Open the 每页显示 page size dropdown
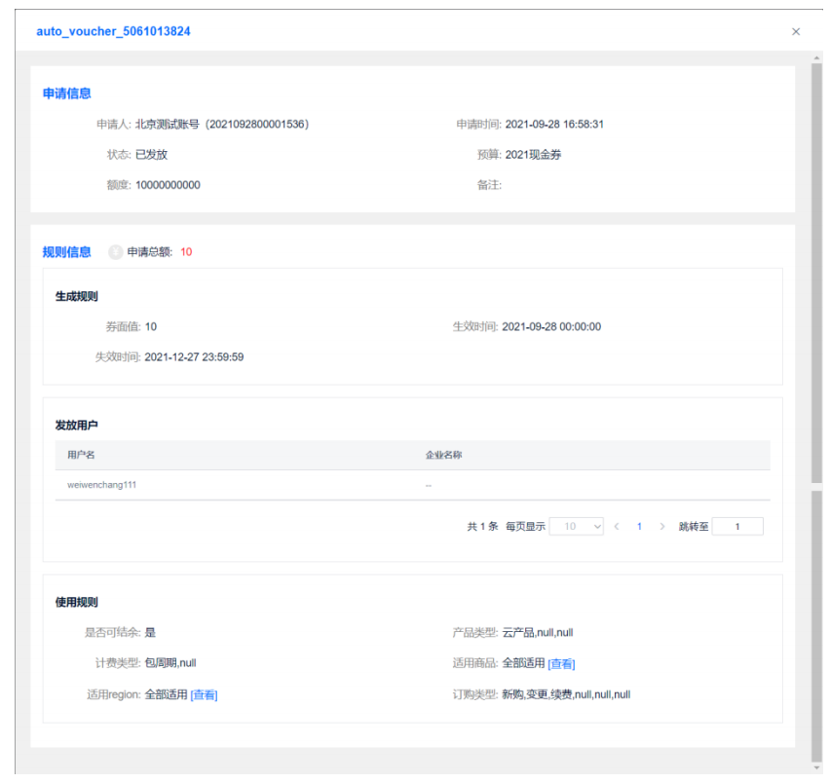 coord(577,527)
